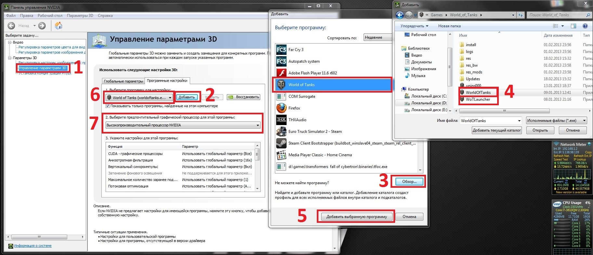
Task: Switch to Глобальные параметры tab
Action: 123,81
